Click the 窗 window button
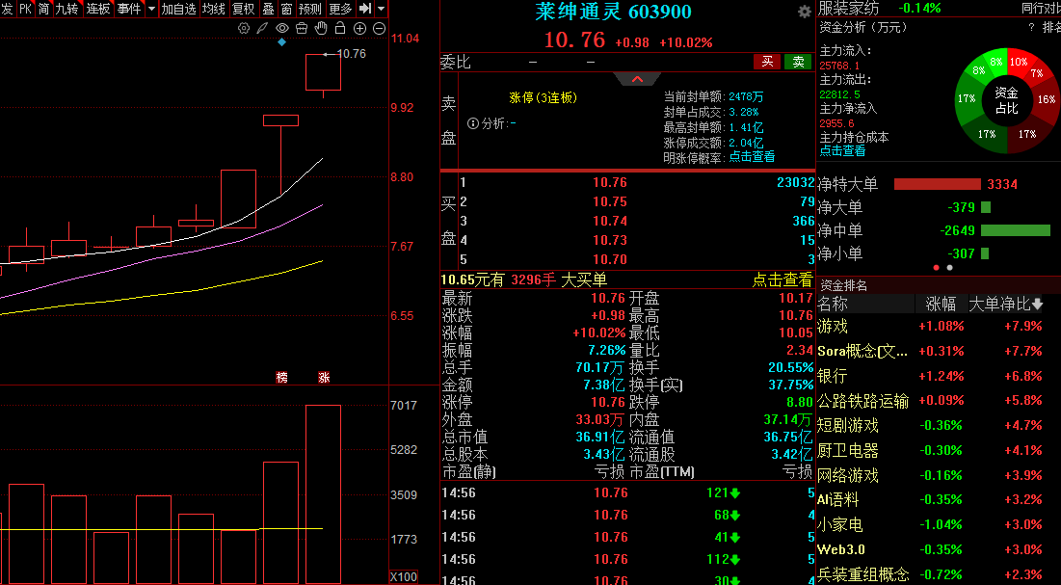This screenshot has width=1061, height=585. click(287, 9)
